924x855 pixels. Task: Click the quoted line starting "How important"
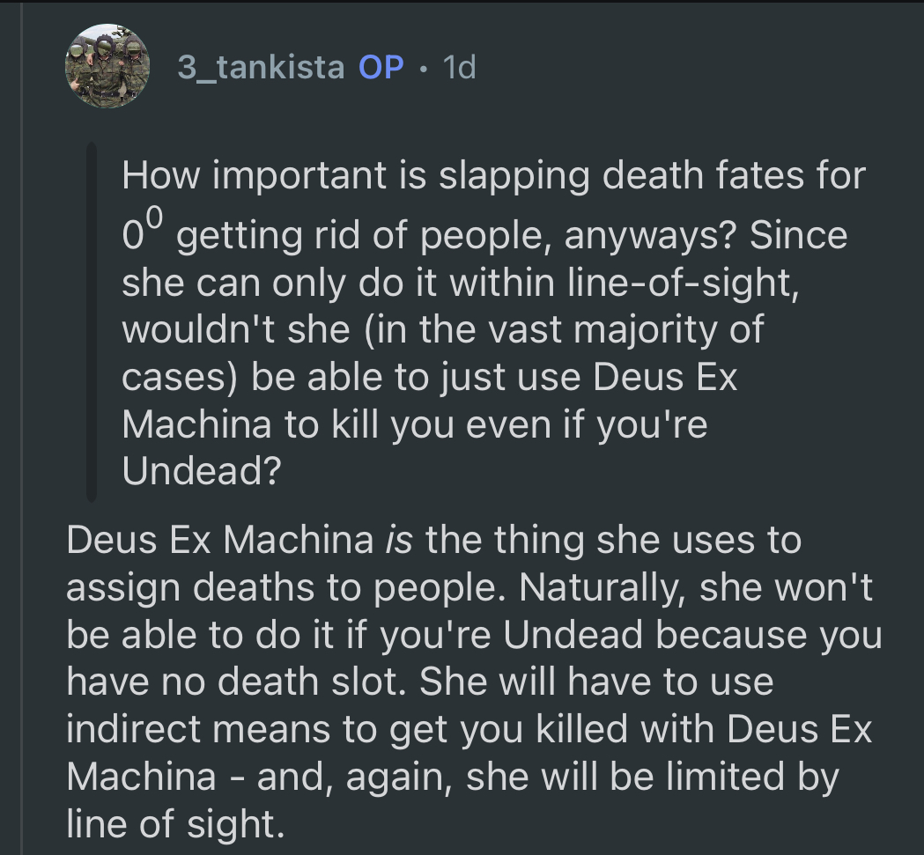[x=493, y=176]
